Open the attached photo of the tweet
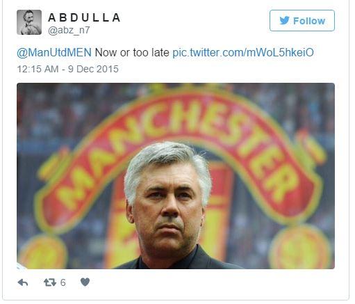The image size is (355, 304). click(176, 176)
